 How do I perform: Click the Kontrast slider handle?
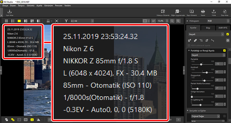point(207,73)
